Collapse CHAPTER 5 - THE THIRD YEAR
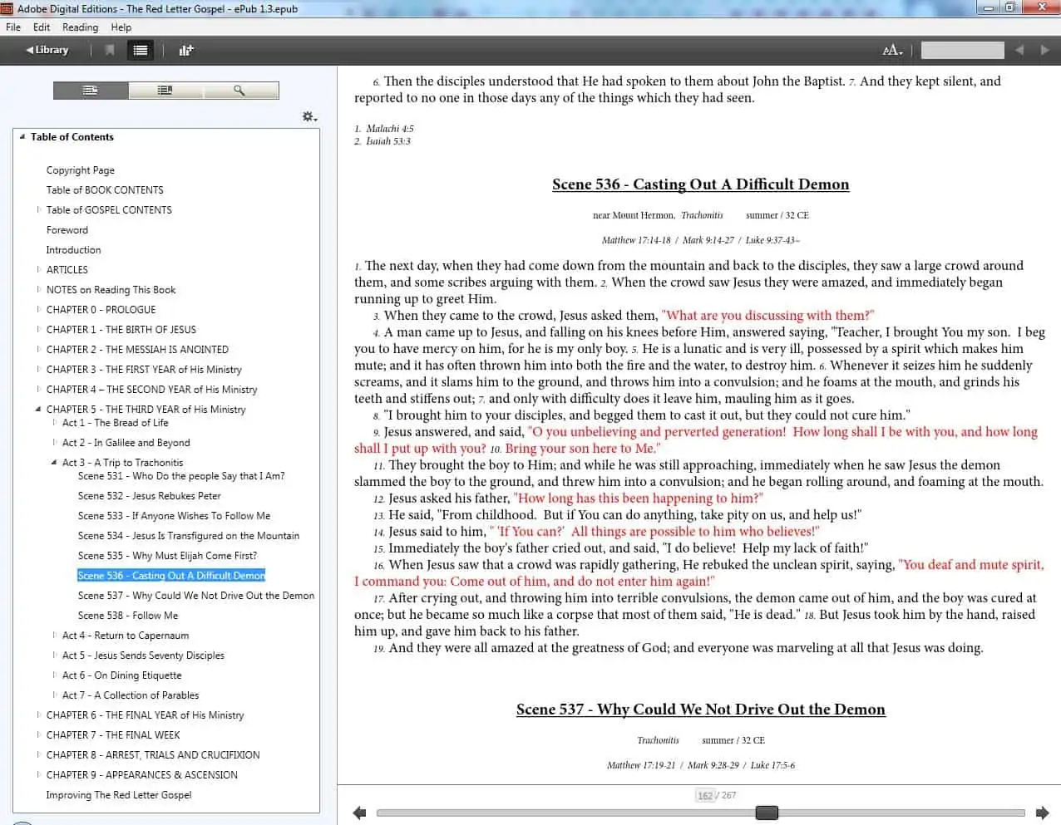Screen dimensions: 1061x825 coord(38,410)
